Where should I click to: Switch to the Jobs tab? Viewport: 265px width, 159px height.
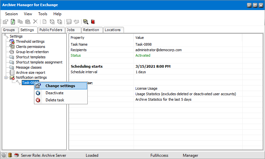click(73, 30)
